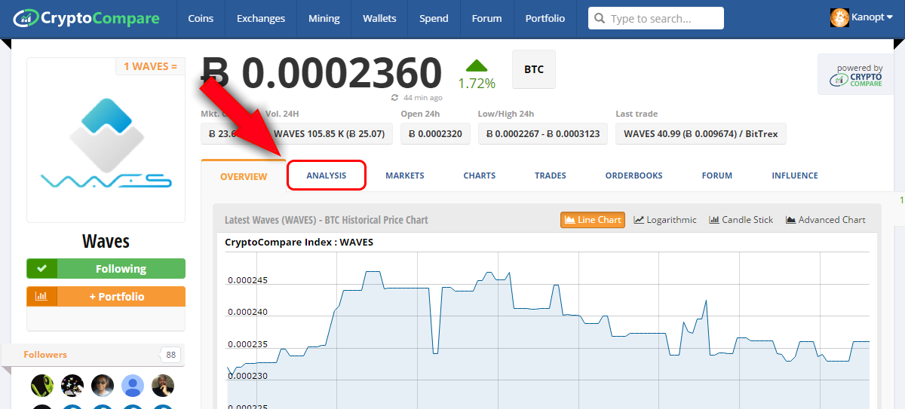The width and height of the screenshot is (905, 409).
Task: Open the Coins navigation menu
Action: point(201,19)
